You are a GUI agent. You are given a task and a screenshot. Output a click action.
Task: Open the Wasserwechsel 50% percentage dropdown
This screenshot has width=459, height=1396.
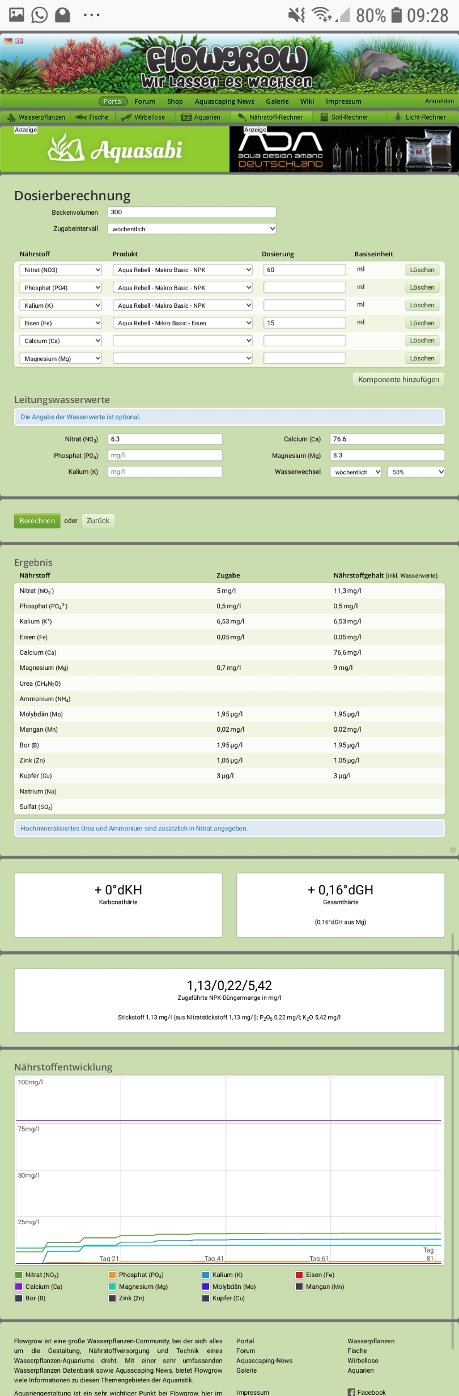click(x=416, y=472)
